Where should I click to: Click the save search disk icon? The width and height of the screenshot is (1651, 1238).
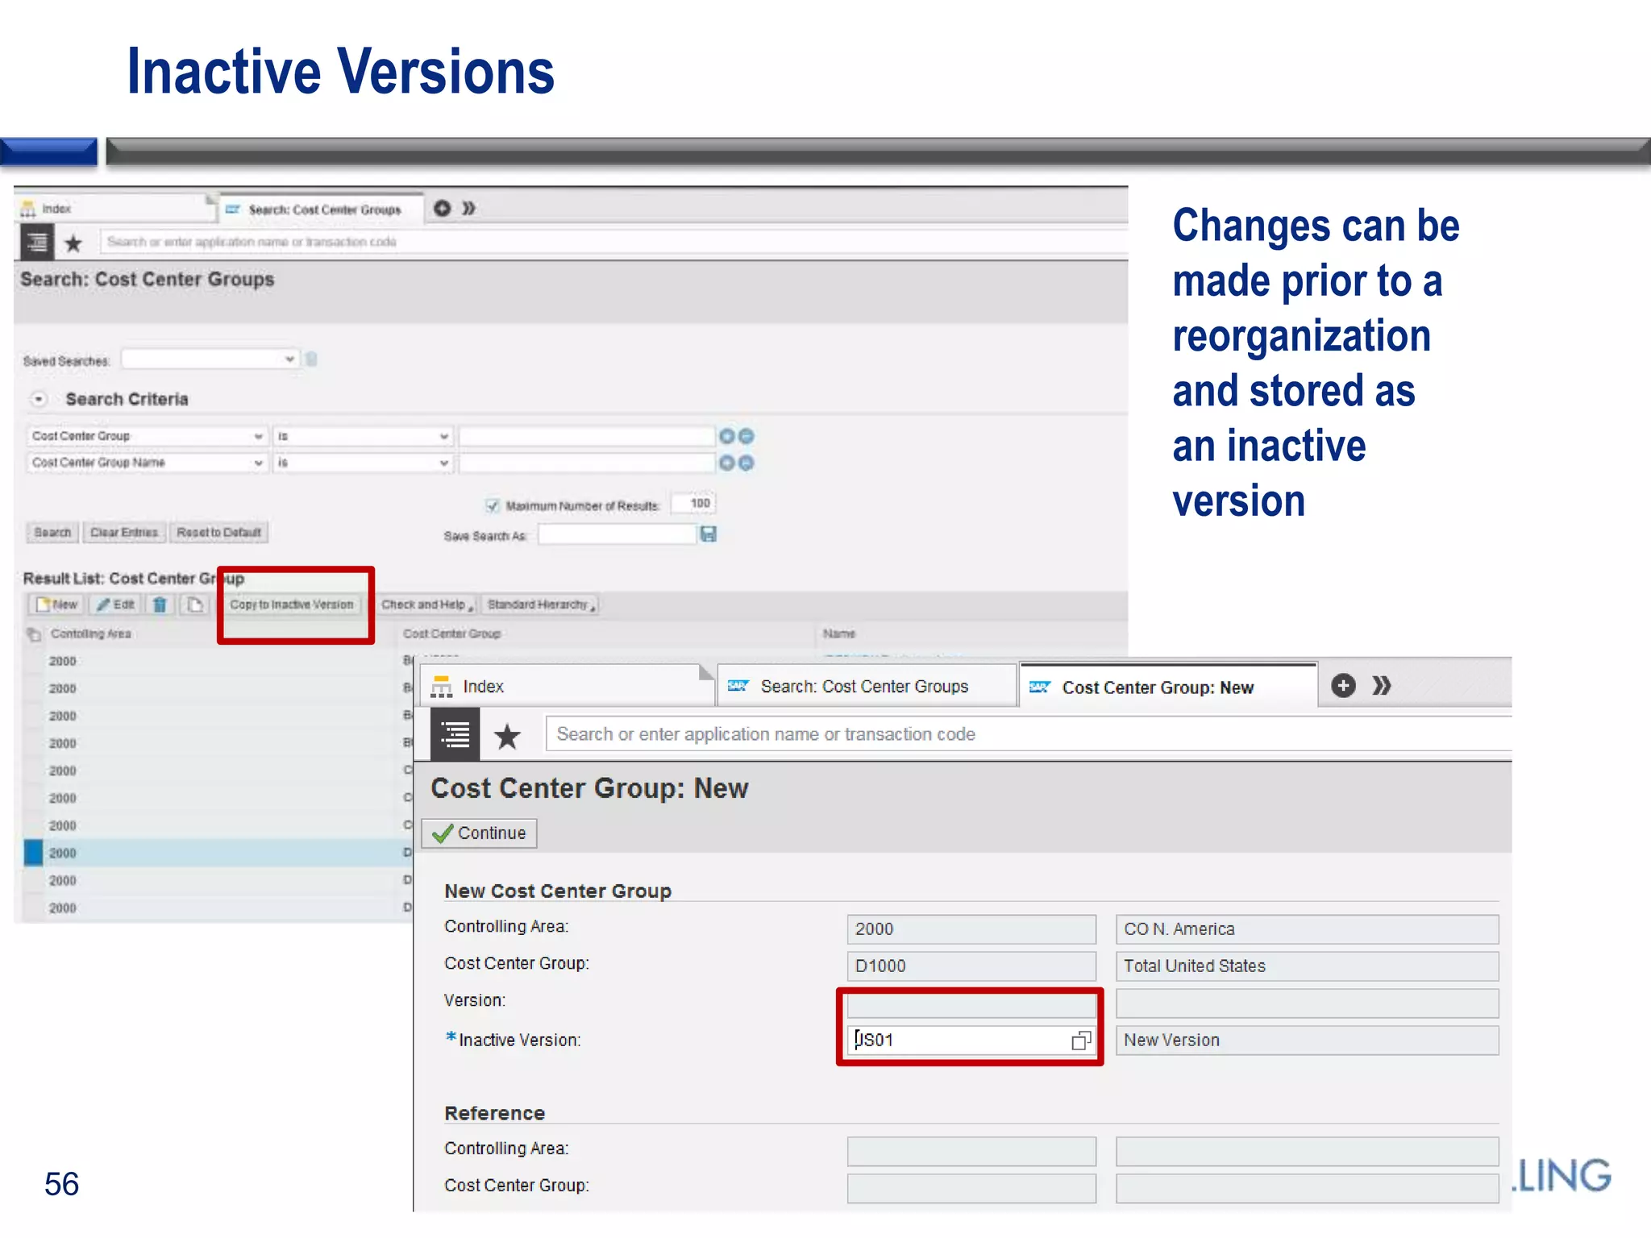[708, 534]
